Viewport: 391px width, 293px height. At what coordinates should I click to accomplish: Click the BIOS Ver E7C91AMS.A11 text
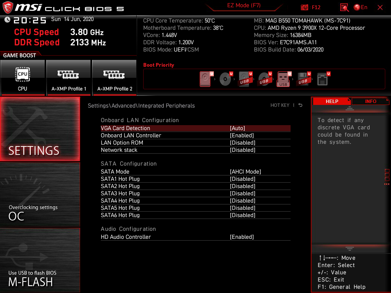point(285,42)
